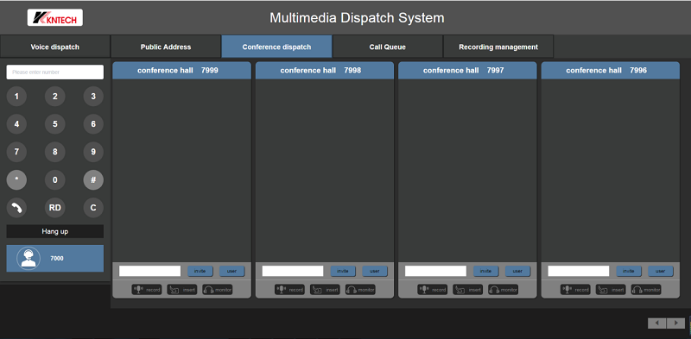
Task: Select the conference hall 7997 header
Action: [467, 71]
